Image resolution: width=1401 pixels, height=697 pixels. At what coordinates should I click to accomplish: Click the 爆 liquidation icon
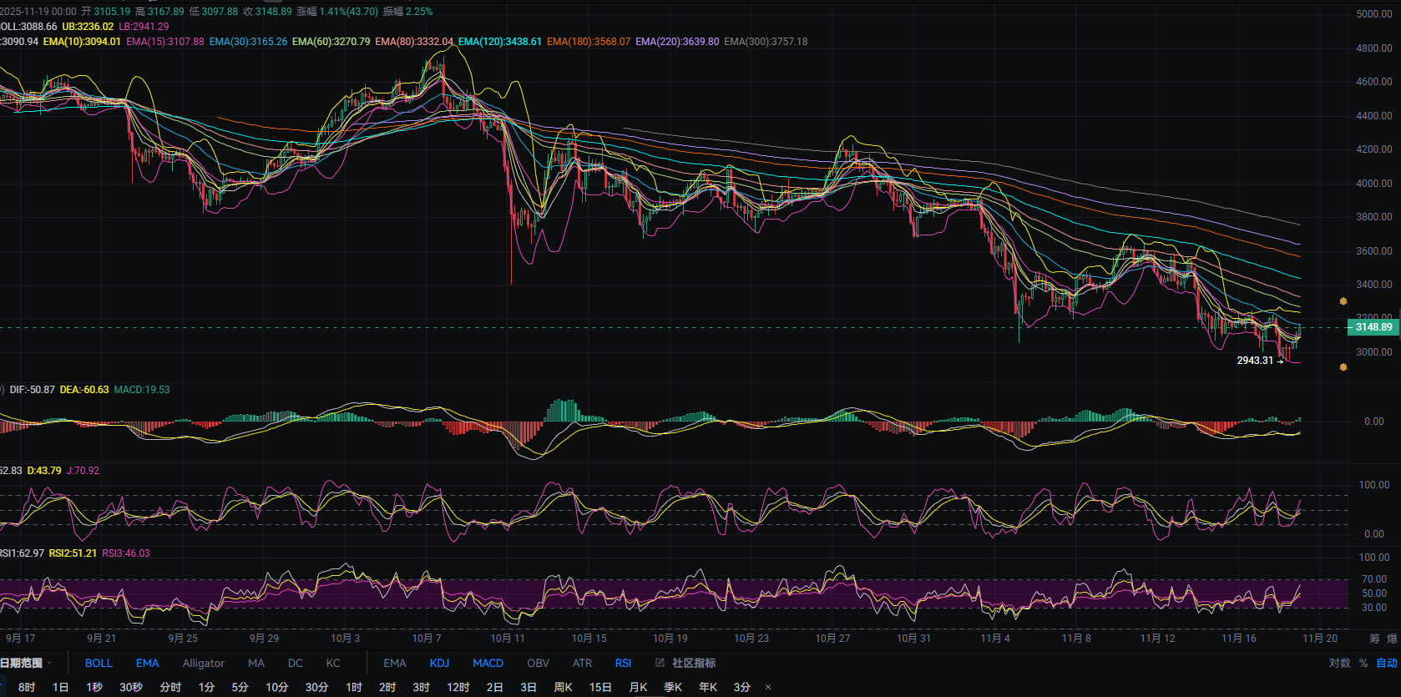(x=1392, y=639)
